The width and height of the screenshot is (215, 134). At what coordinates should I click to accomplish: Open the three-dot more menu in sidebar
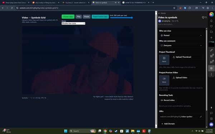point(211,74)
